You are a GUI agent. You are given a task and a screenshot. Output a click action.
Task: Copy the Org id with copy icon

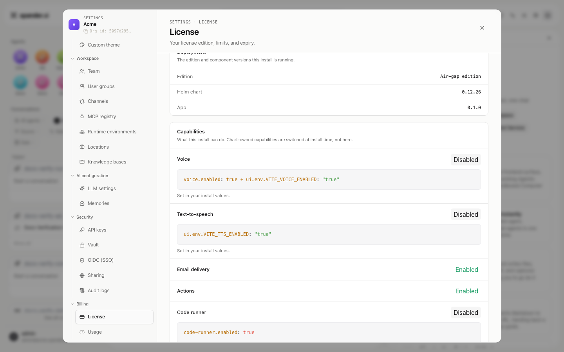86,31
